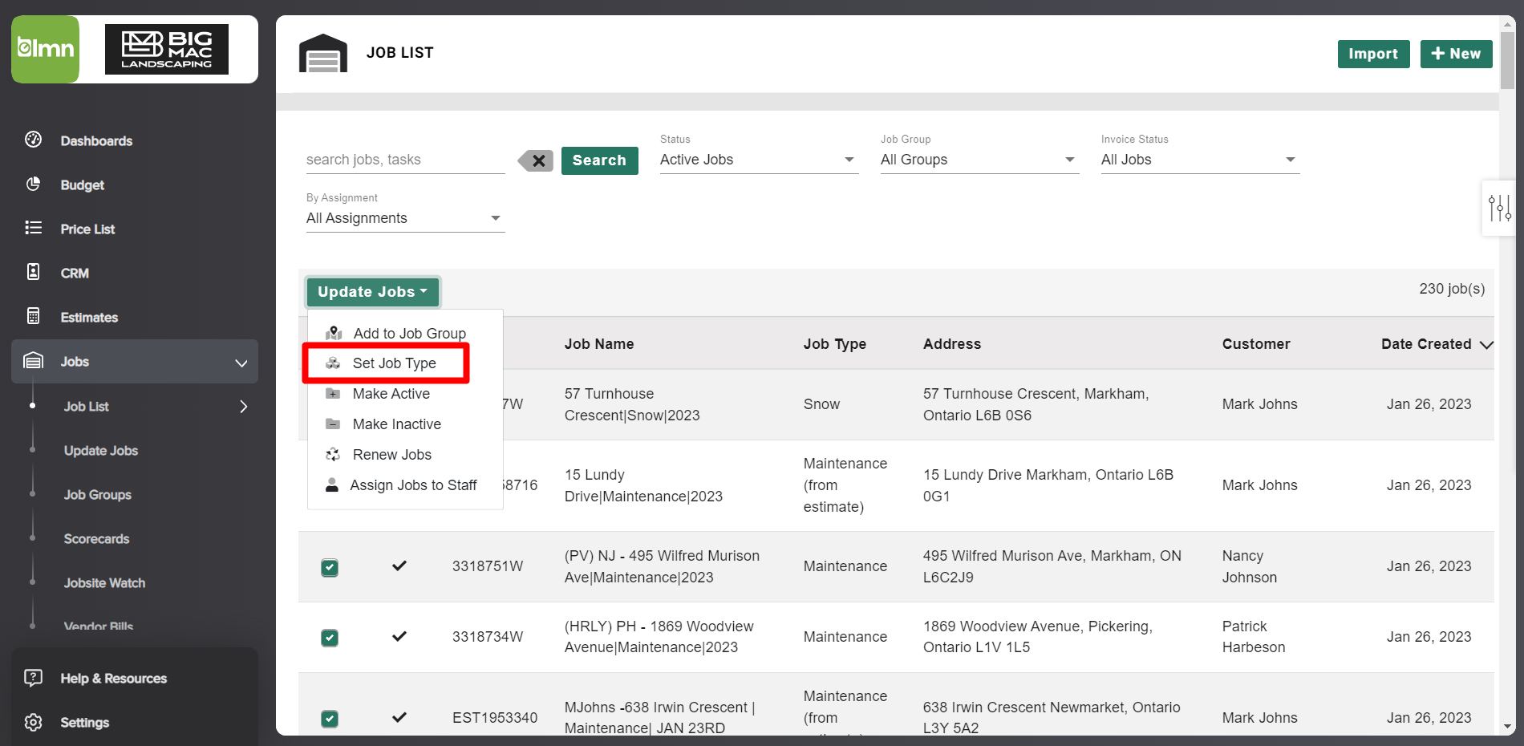Click the Import button
Viewport: 1524px width, 746px height.
pos(1373,54)
